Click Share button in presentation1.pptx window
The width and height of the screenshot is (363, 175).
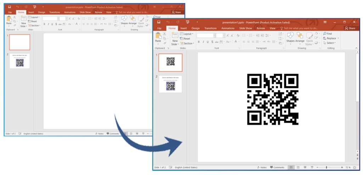pyautogui.click(x=350, y=28)
